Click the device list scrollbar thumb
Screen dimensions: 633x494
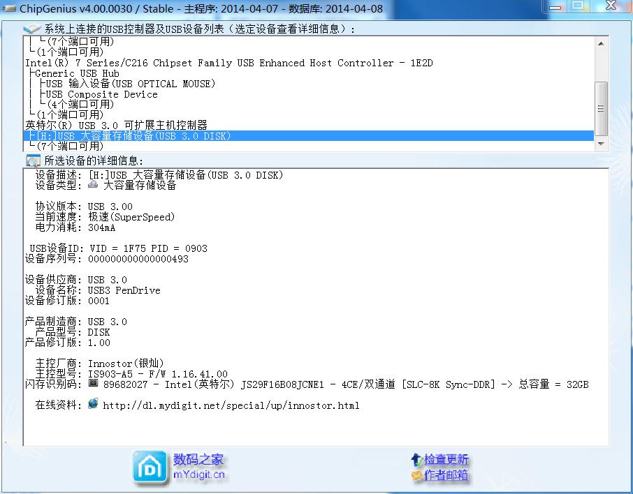601,108
